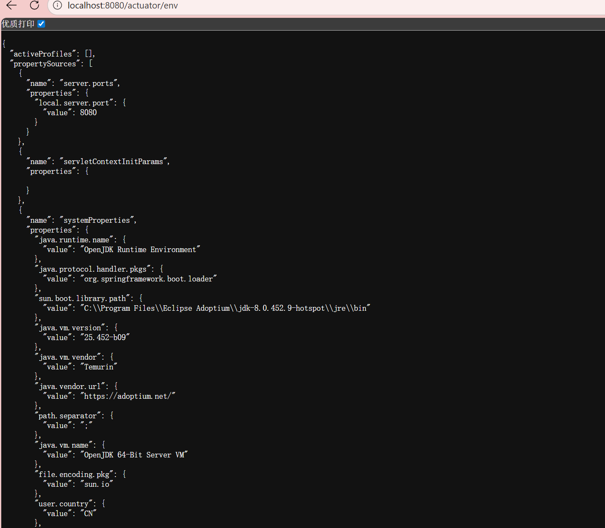Click the https://adoptium.net/ URL value

pos(128,396)
